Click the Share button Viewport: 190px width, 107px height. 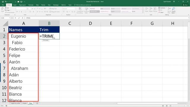point(185,5)
